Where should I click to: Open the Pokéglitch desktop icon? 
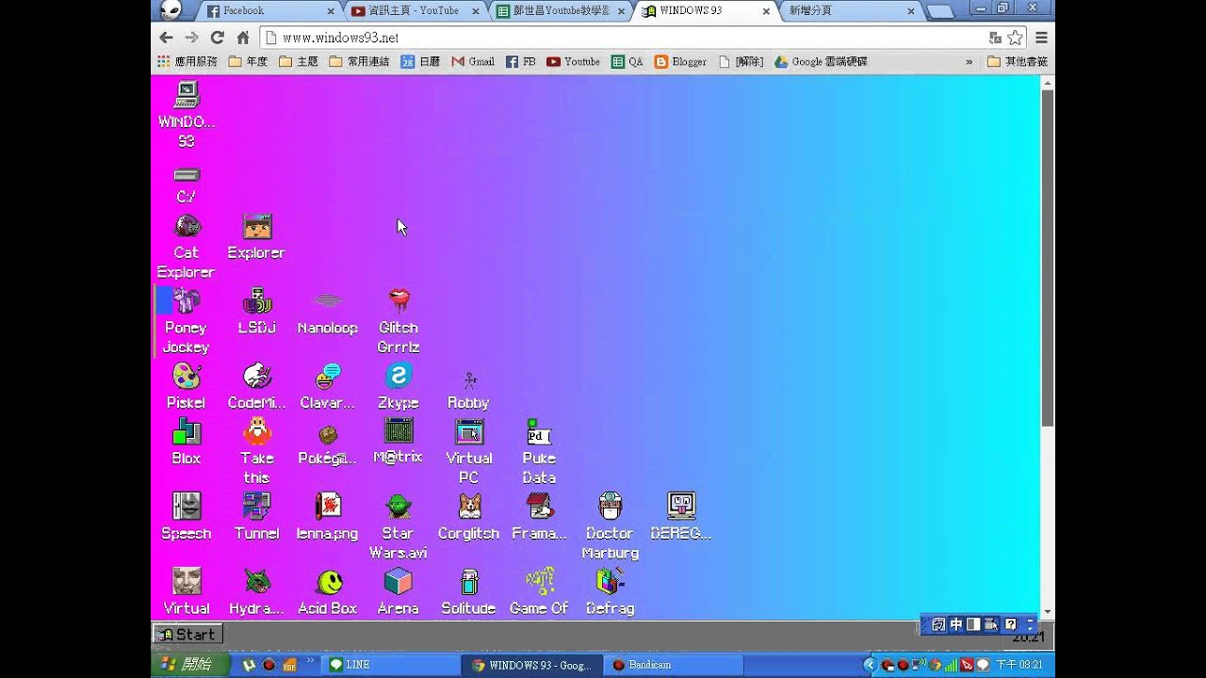click(x=327, y=434)
